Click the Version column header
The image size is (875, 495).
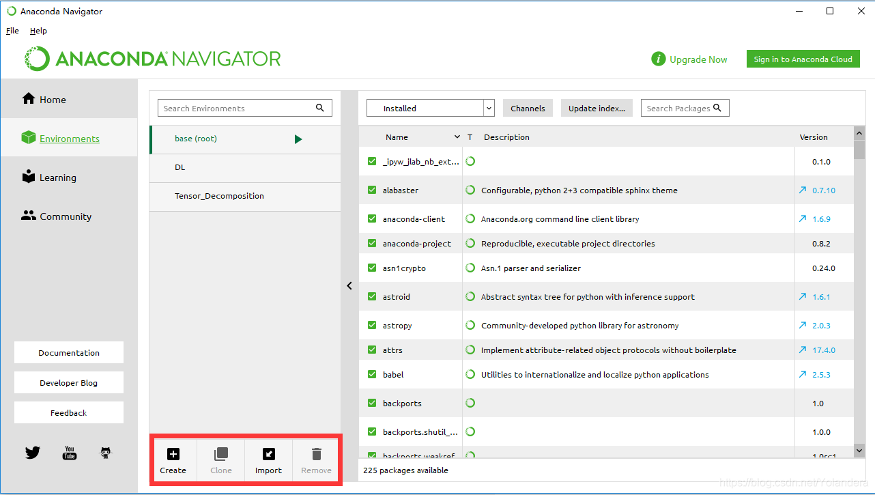[814, 137]
